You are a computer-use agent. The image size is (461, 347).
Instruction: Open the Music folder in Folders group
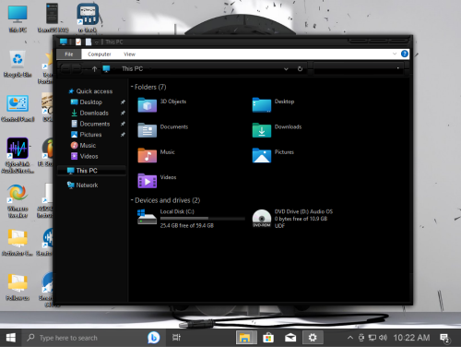[x=147, y=155]
